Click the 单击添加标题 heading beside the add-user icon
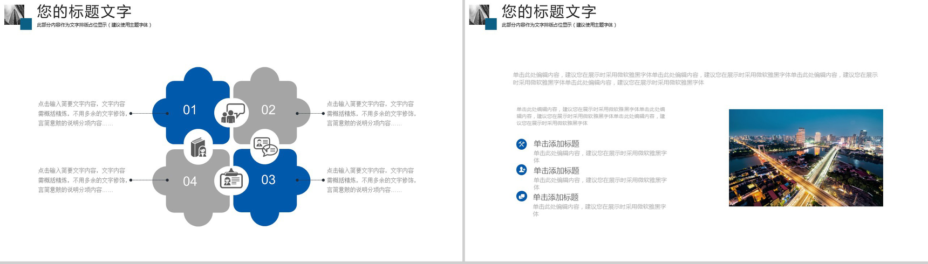Viewport: 928px width, 264px height. 556,170
